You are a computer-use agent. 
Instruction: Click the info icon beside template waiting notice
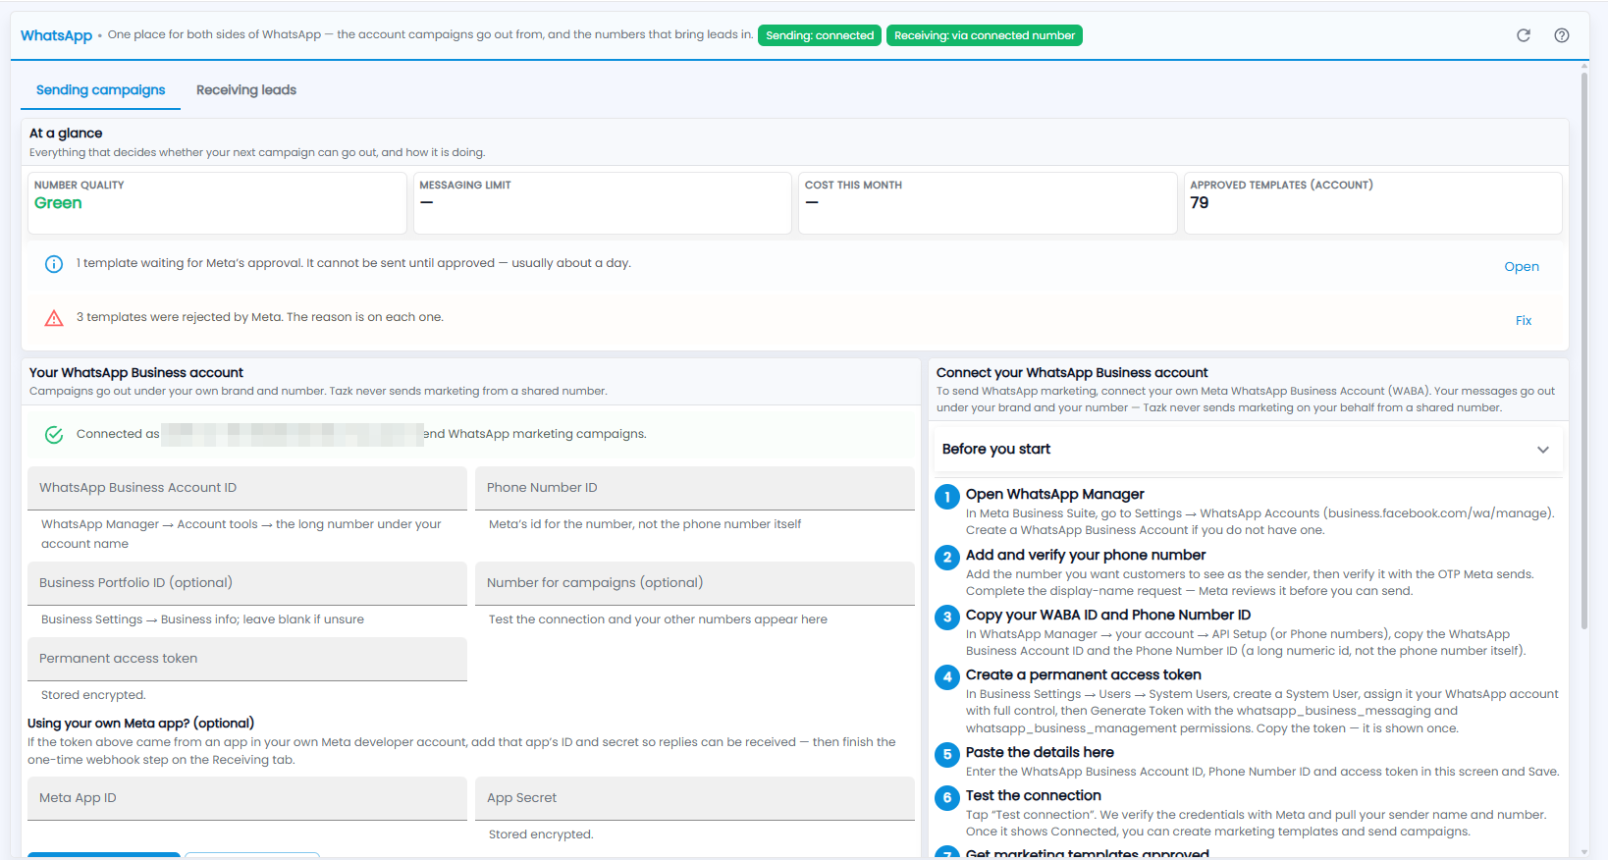pos(54,264)
